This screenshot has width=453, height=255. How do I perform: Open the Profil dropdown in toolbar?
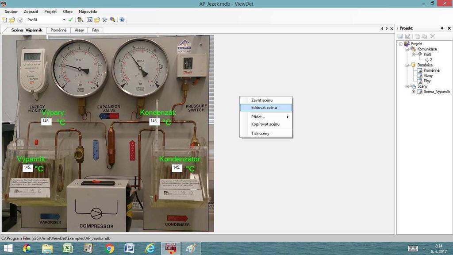point(64,19)
